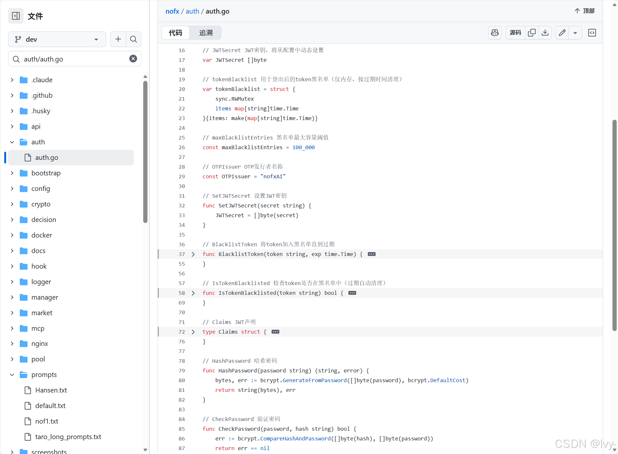Expand folded BlacklistToken function at line 37

click(193, 254)
